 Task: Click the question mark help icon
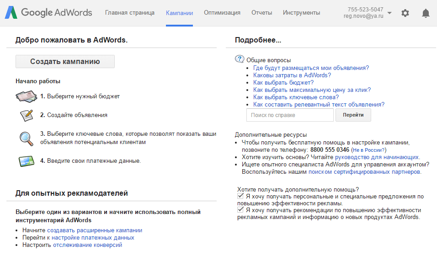pos(240,59)
